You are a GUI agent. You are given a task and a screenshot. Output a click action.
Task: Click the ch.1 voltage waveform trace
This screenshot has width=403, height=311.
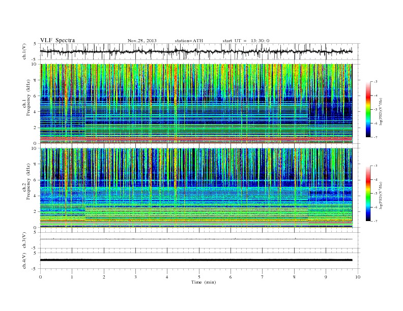pyautogui.click(x=196, y=51)
